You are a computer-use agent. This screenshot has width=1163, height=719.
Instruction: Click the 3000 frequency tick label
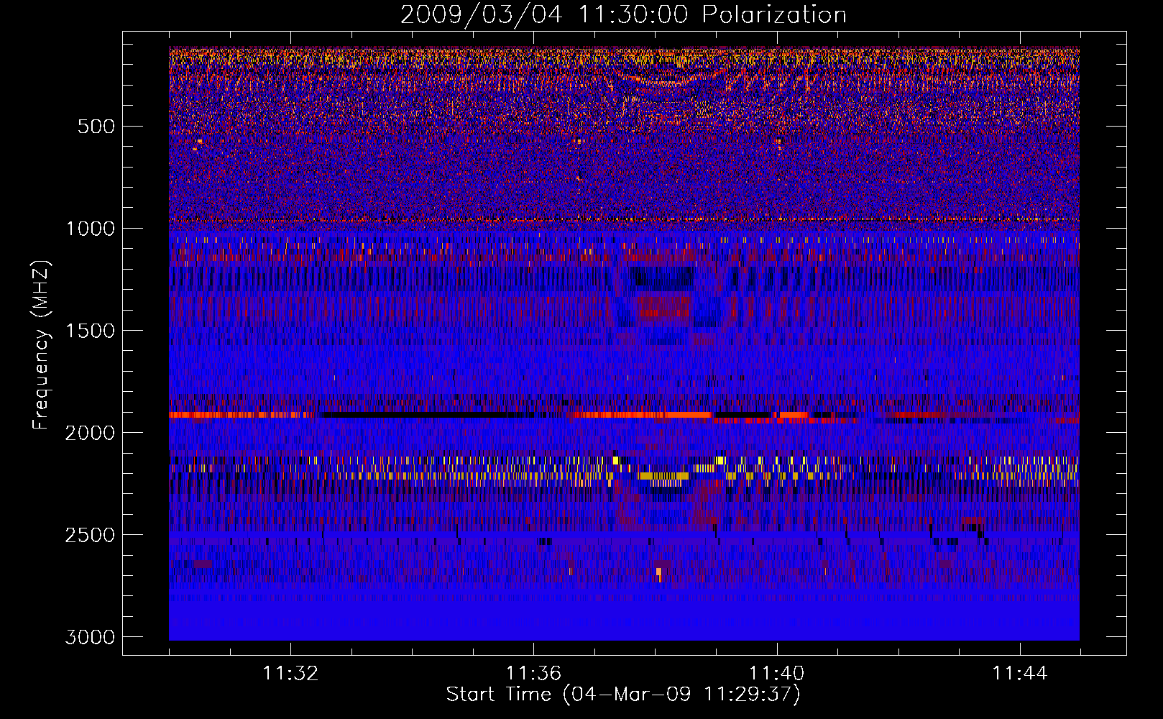[90, 637]
